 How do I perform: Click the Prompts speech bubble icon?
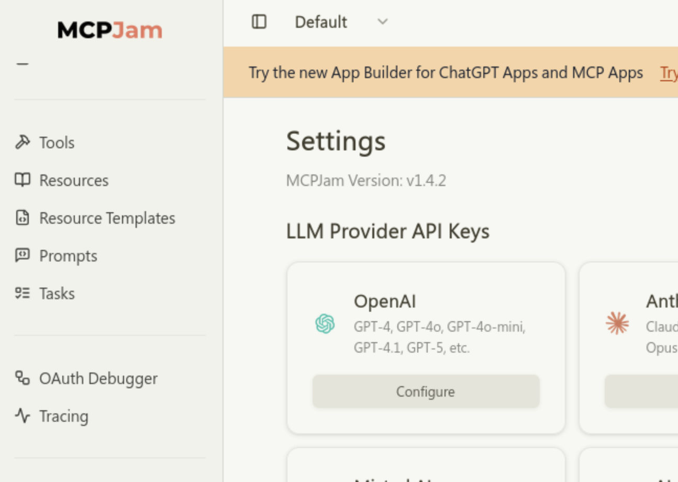(23, 255)
